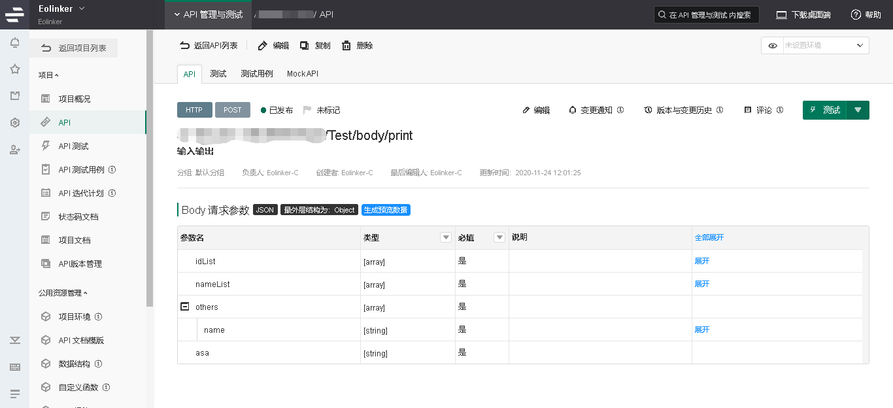Toggle the 未标记 flag marker
Viewport: 893px width, 408px height.
click(307, 110)
